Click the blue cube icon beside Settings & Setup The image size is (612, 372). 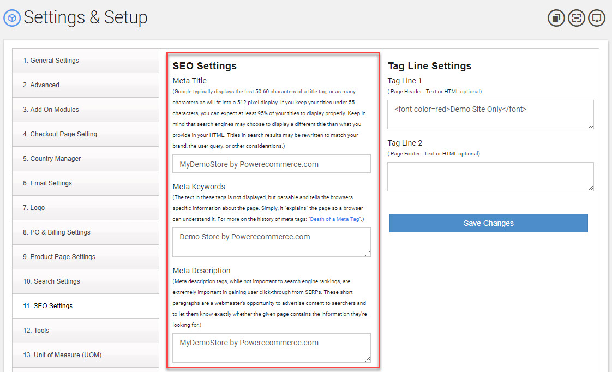[x=11, y=18]
